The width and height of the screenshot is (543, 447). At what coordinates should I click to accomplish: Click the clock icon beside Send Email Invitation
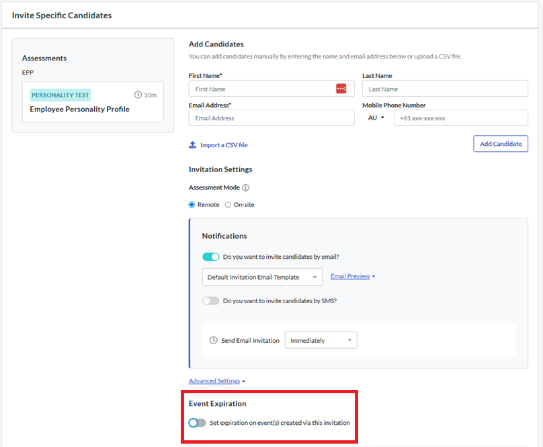(x=213, y=340)
